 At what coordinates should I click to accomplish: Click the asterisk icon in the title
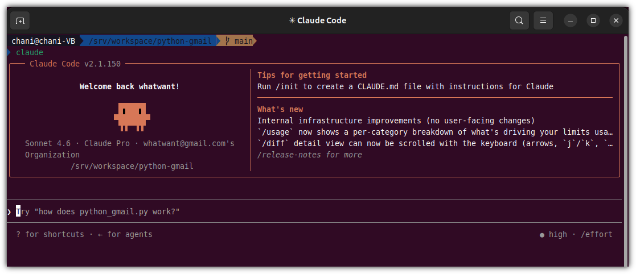(292, 20)
